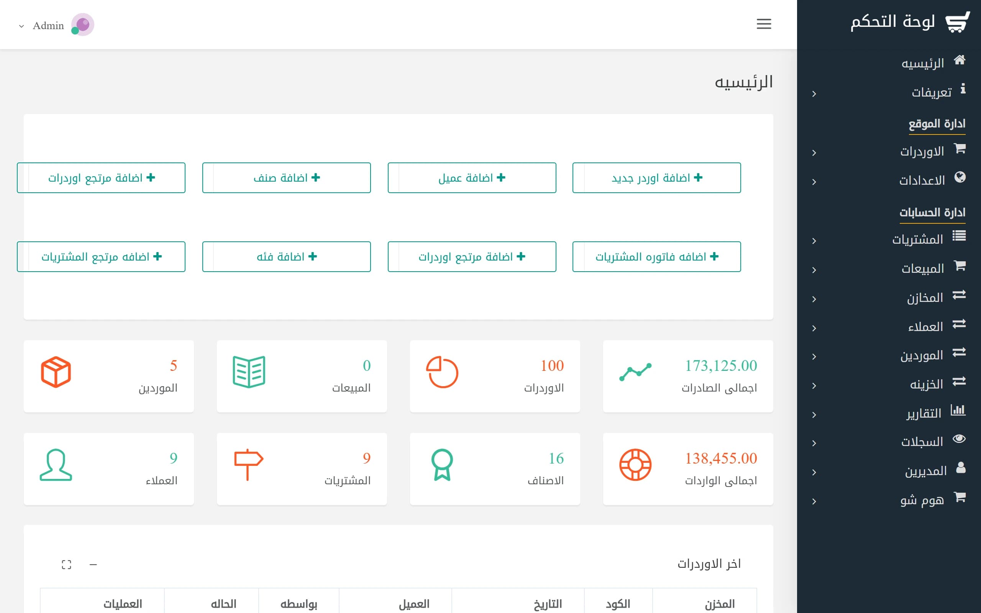981x613 pixels.
Task: Click the pie chart icon in الاوردرات card
Action: [442, 372]
